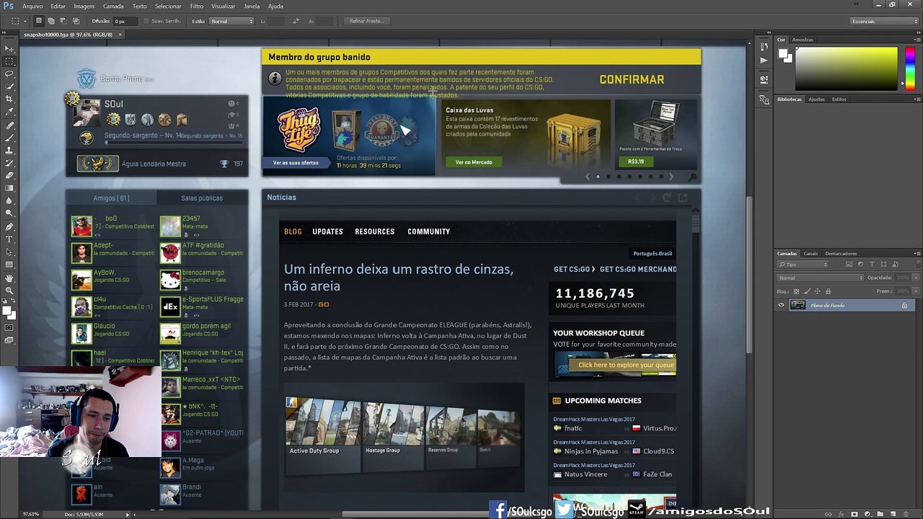Open the layer blend mode dropdown
This screenshot has width=923, height=519.
click(x=820, y=278)
